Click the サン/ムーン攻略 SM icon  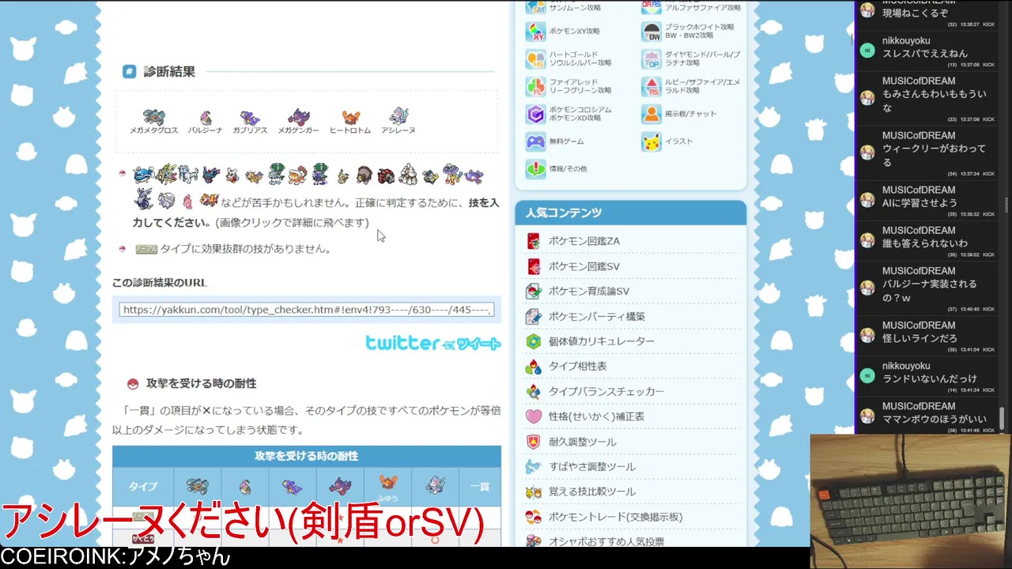(535, 7)
